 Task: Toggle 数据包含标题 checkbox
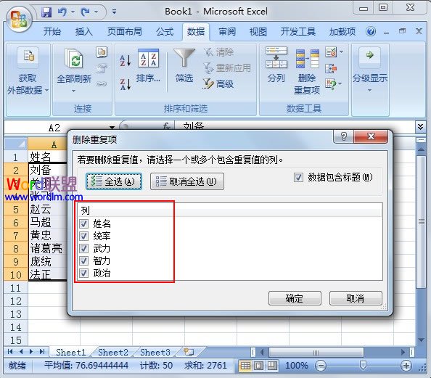click(x=298, y=177)
